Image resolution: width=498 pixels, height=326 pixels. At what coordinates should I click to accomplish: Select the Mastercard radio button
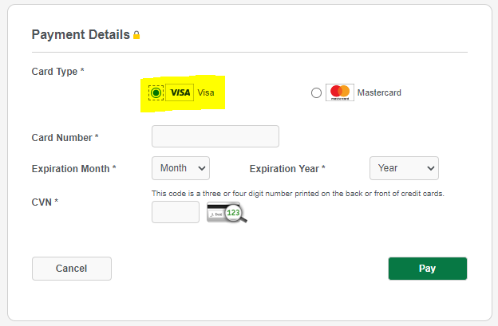click(x=317, y=93)
